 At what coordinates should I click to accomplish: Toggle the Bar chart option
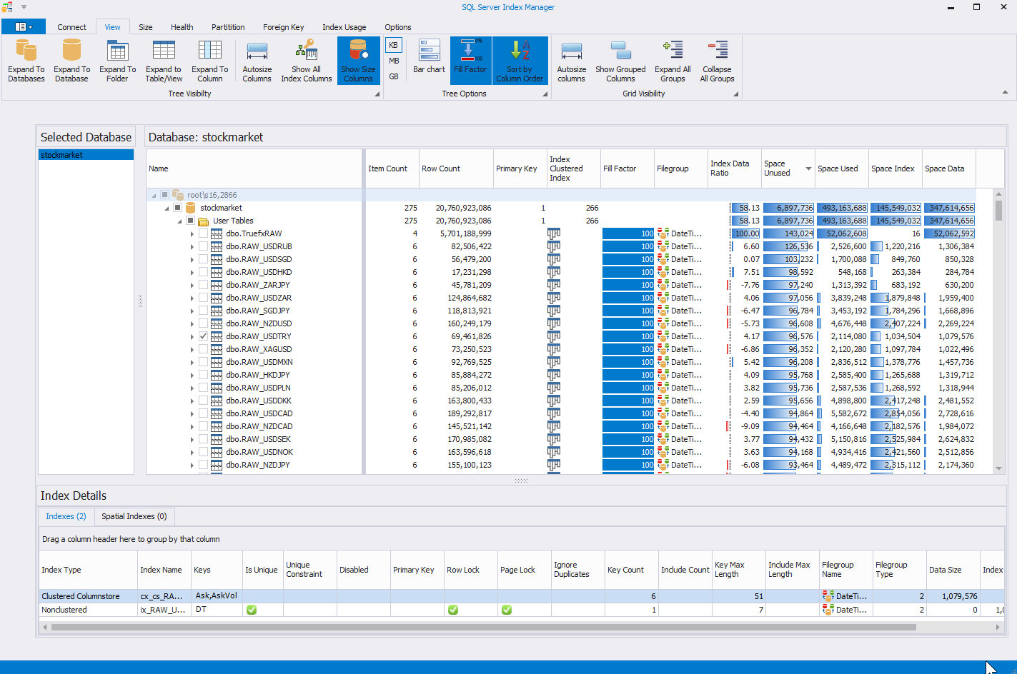429,56
